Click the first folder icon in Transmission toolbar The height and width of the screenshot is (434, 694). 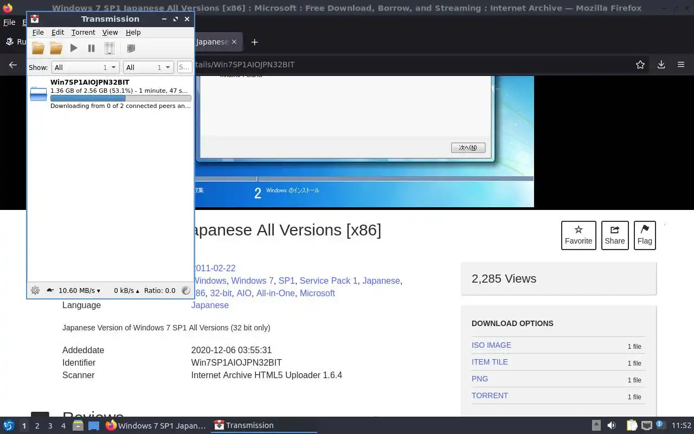point(38,48)
